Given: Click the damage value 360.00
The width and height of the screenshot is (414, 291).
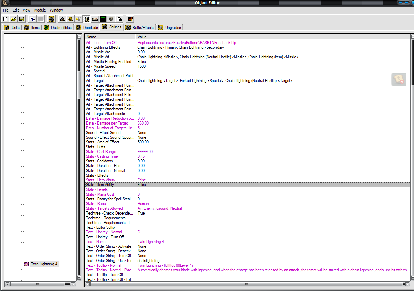Looking at the screenshot, I should pyautogui.click(x=143, y=123).
